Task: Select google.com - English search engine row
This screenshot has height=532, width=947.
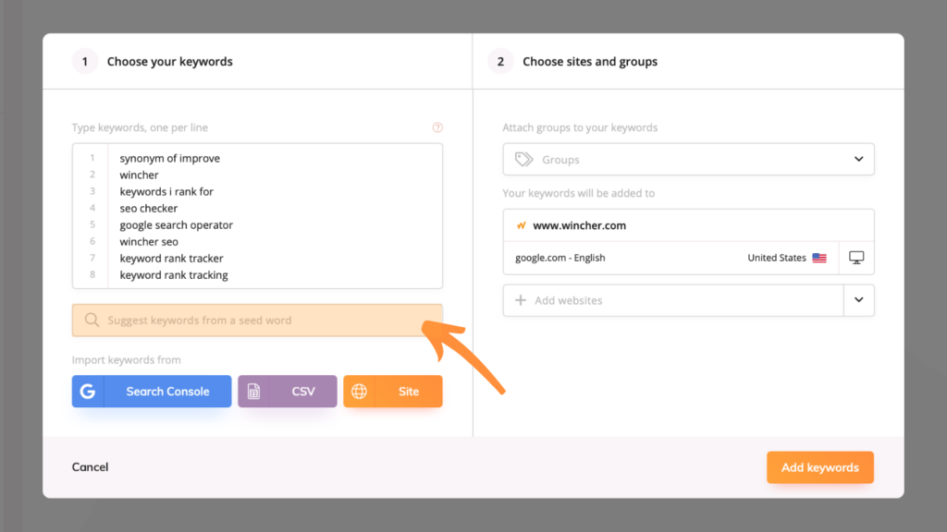Action: tap(670, 258)
